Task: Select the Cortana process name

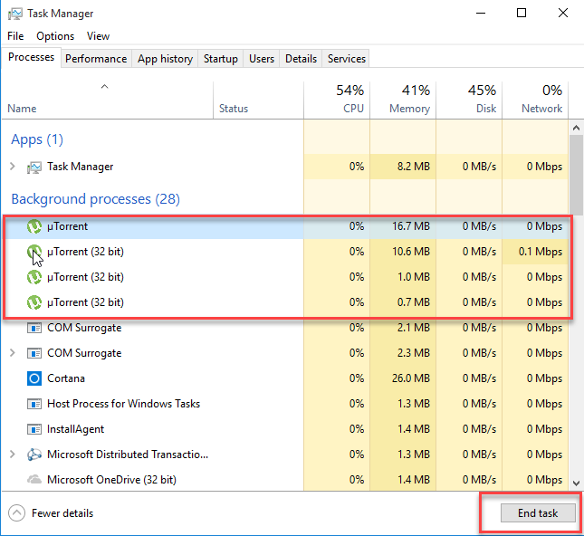Action: point(66,378)
